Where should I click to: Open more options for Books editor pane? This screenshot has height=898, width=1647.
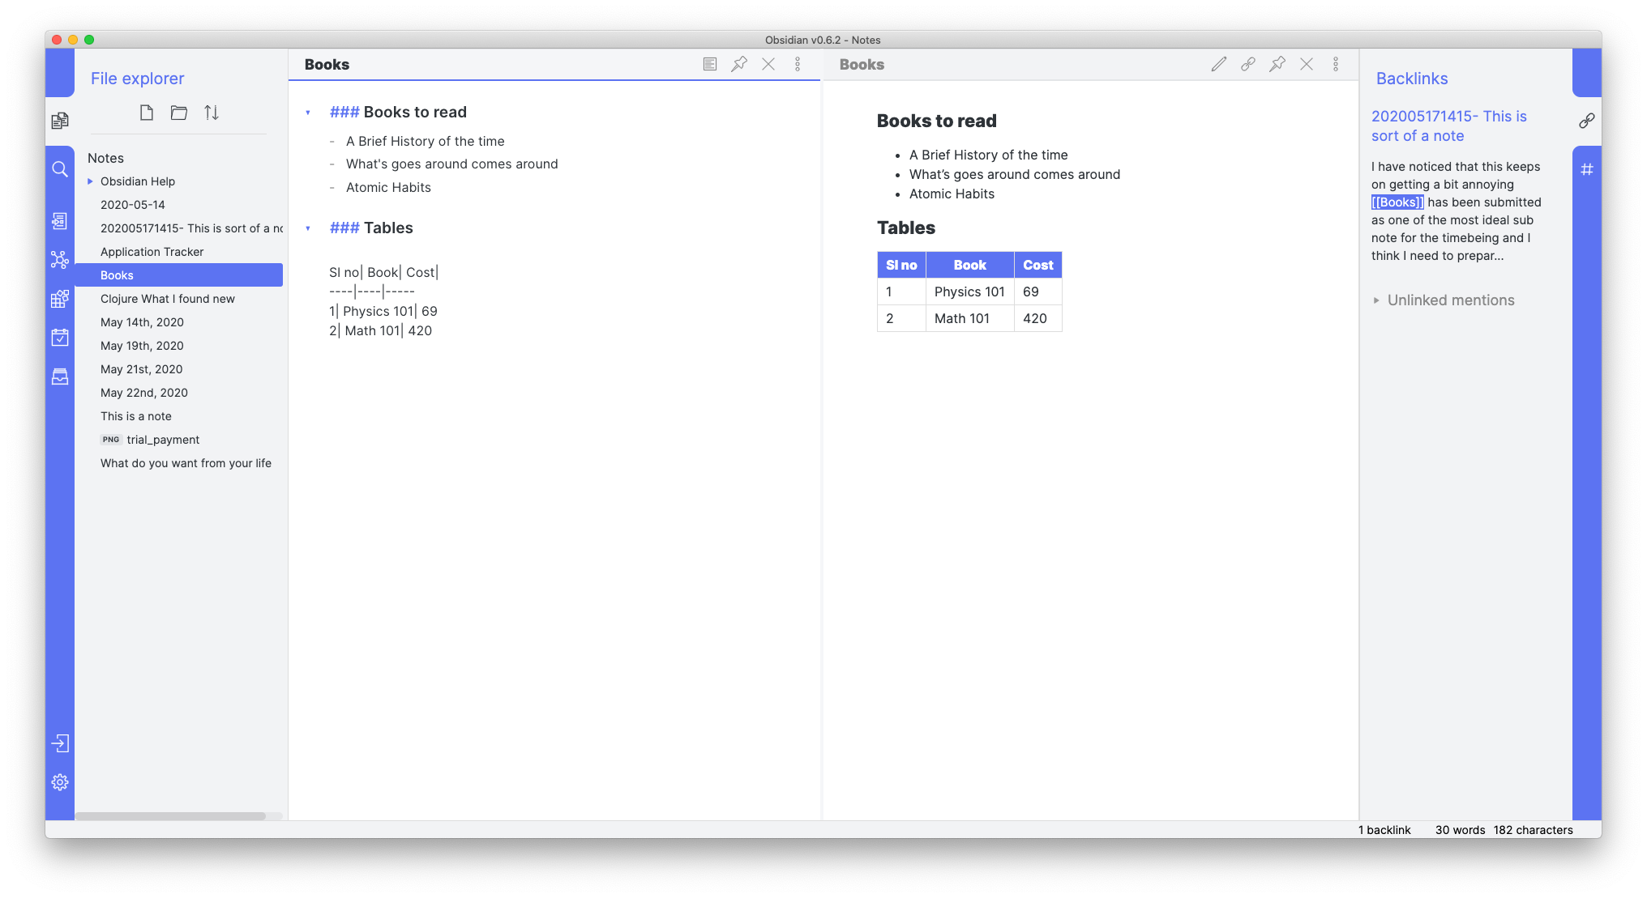(x=798, y=64)
